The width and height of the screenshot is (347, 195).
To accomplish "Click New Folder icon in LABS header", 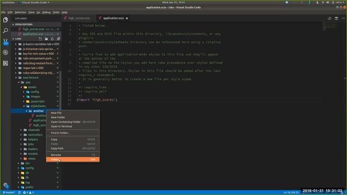I will (x=46, y=38).
